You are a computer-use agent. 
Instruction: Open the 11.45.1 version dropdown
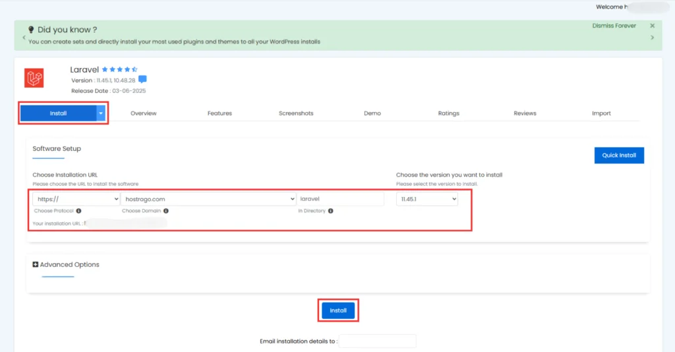(x=427, y=199)
